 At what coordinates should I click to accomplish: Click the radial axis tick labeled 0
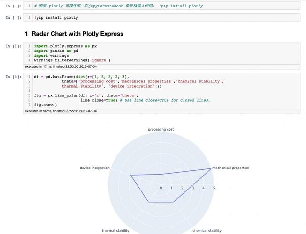click(x=161, y=188)
